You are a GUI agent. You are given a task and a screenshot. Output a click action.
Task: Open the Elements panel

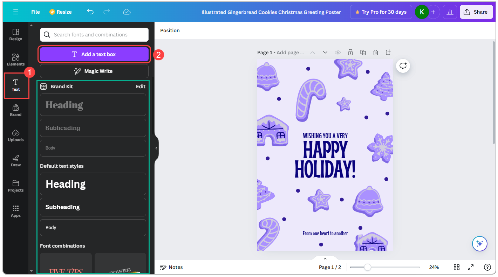point(15,60)
